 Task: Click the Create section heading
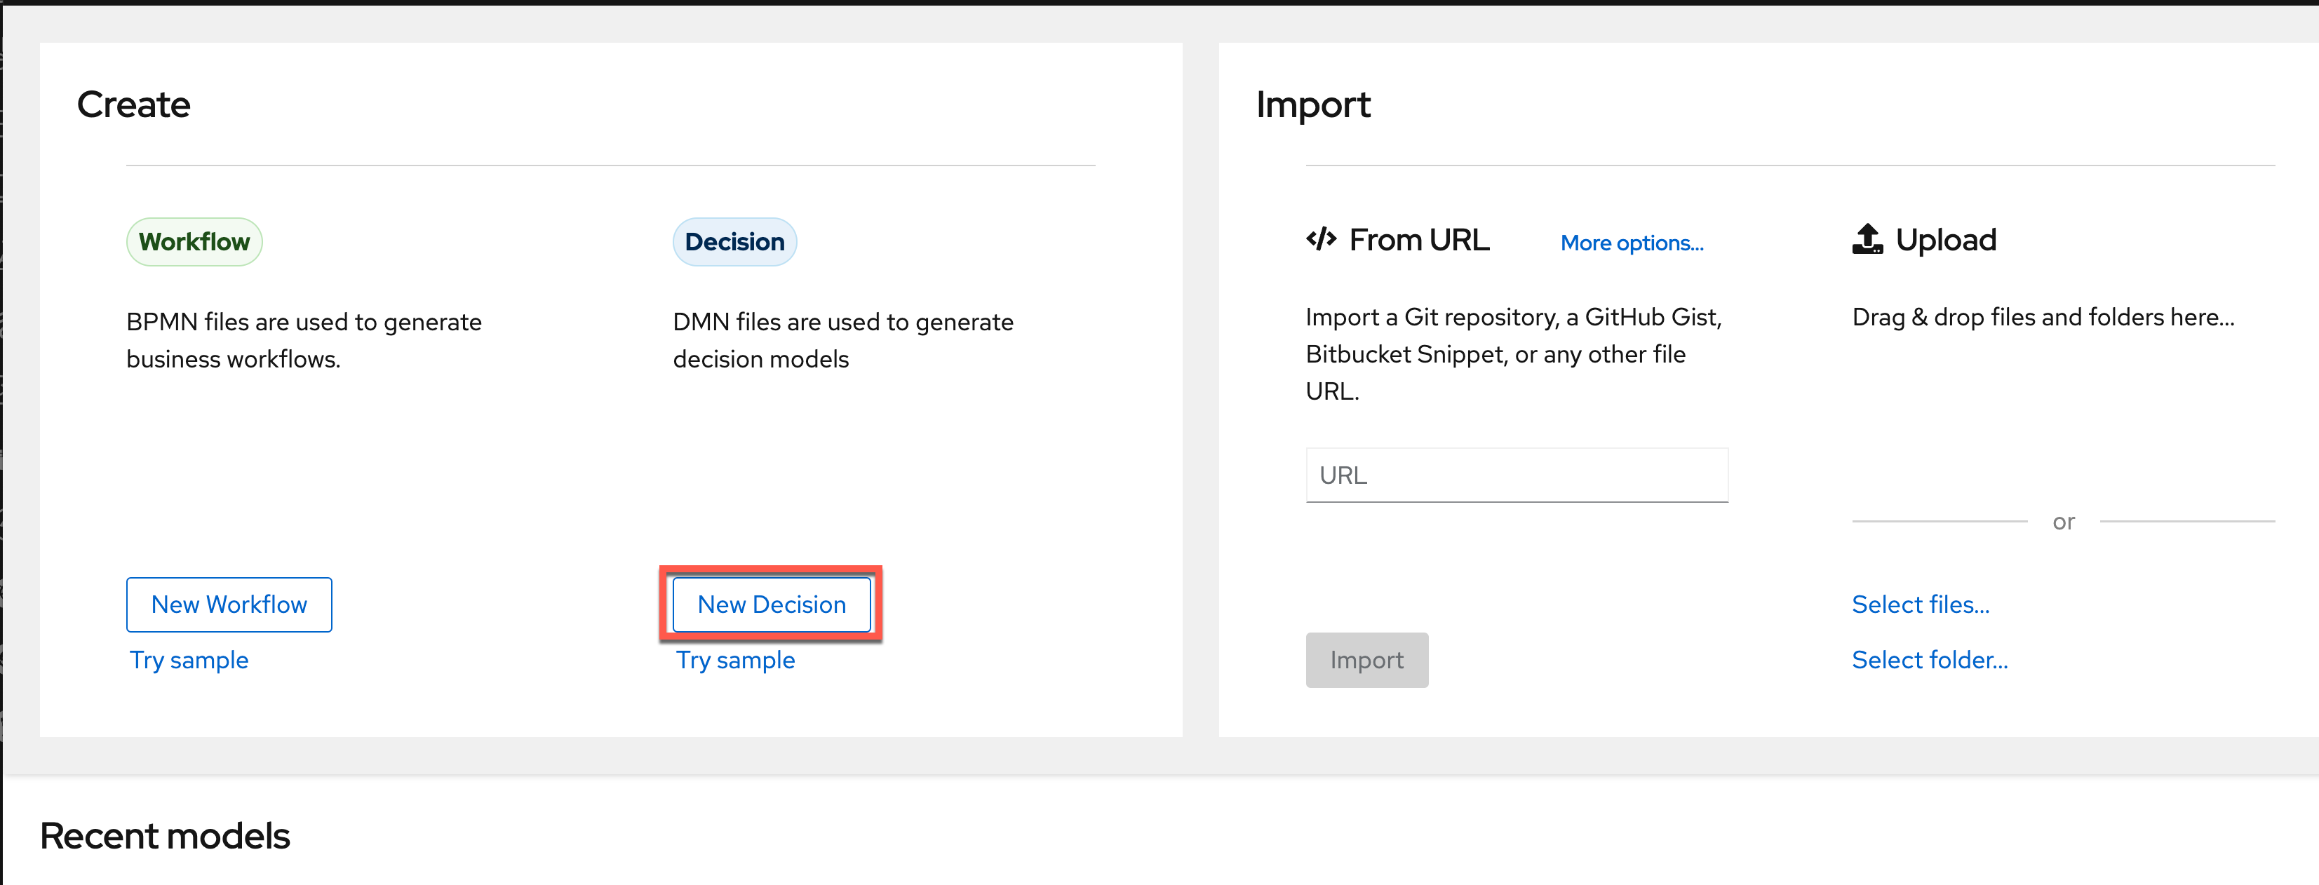[133, 104]
